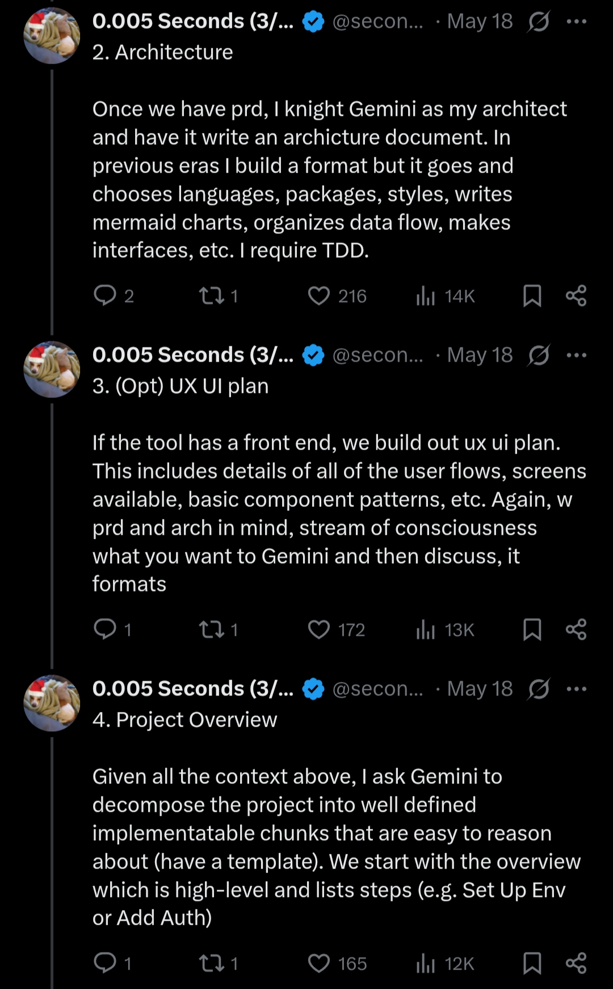
Task: Repost the Project Overview tweet
Action: click(212, 963)
